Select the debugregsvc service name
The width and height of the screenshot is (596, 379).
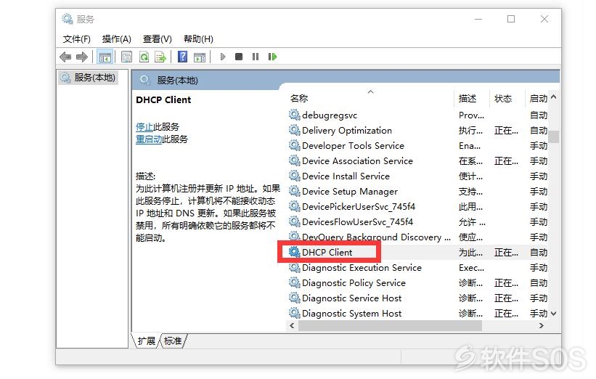coord(330,115)
